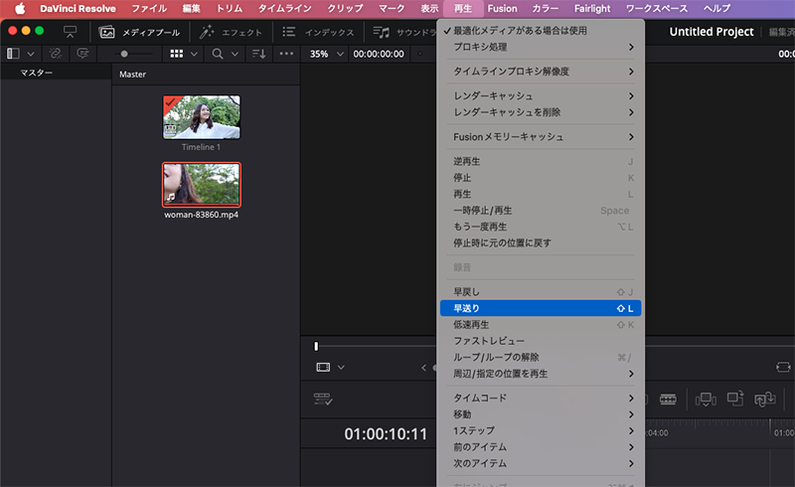Expand the タイムラインプロキシ解像度 submenu

[x=541, y=72]
